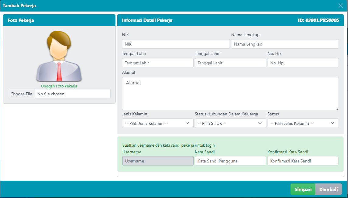Click the No file chosen text area
The width and height of the screenshot is (348, 198).
tap(72, 94)
